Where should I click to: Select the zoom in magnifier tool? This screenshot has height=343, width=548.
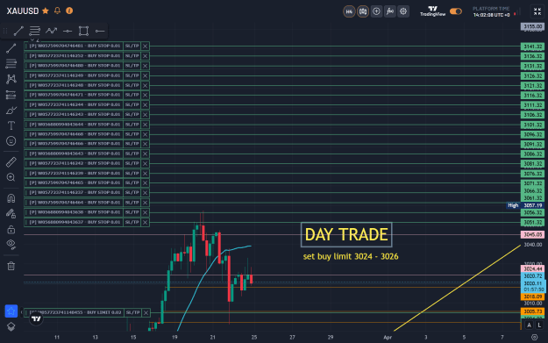tap(11, 177)
